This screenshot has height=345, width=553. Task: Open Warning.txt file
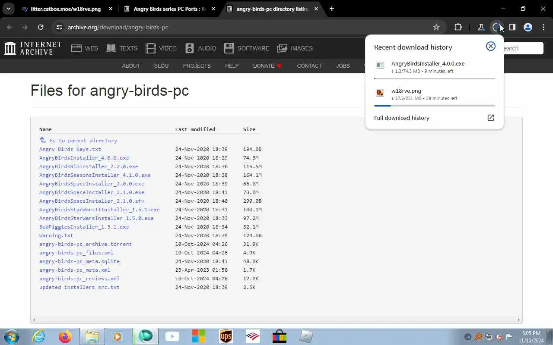(56, 235)
